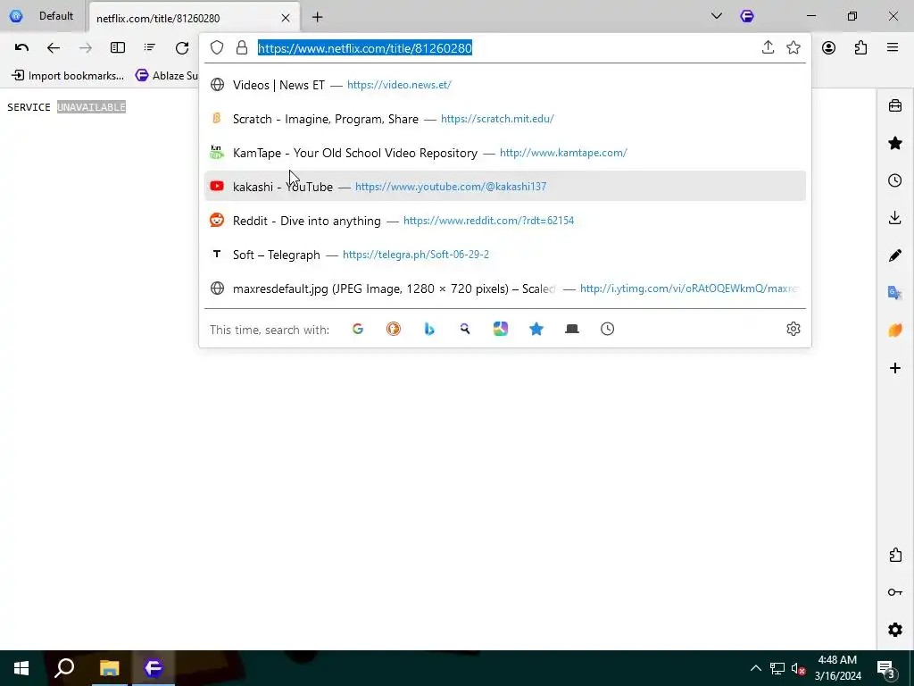Toggle the sidebar panel icon in toolbar

point(118,48)
